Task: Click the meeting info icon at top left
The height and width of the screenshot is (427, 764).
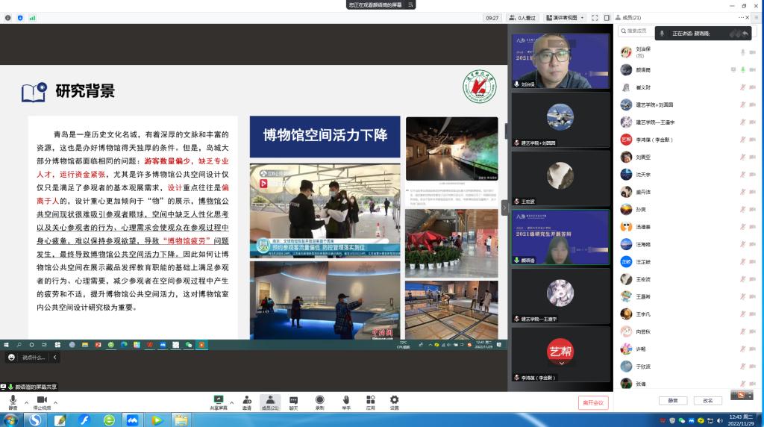Action: click(x=7, y=18)
